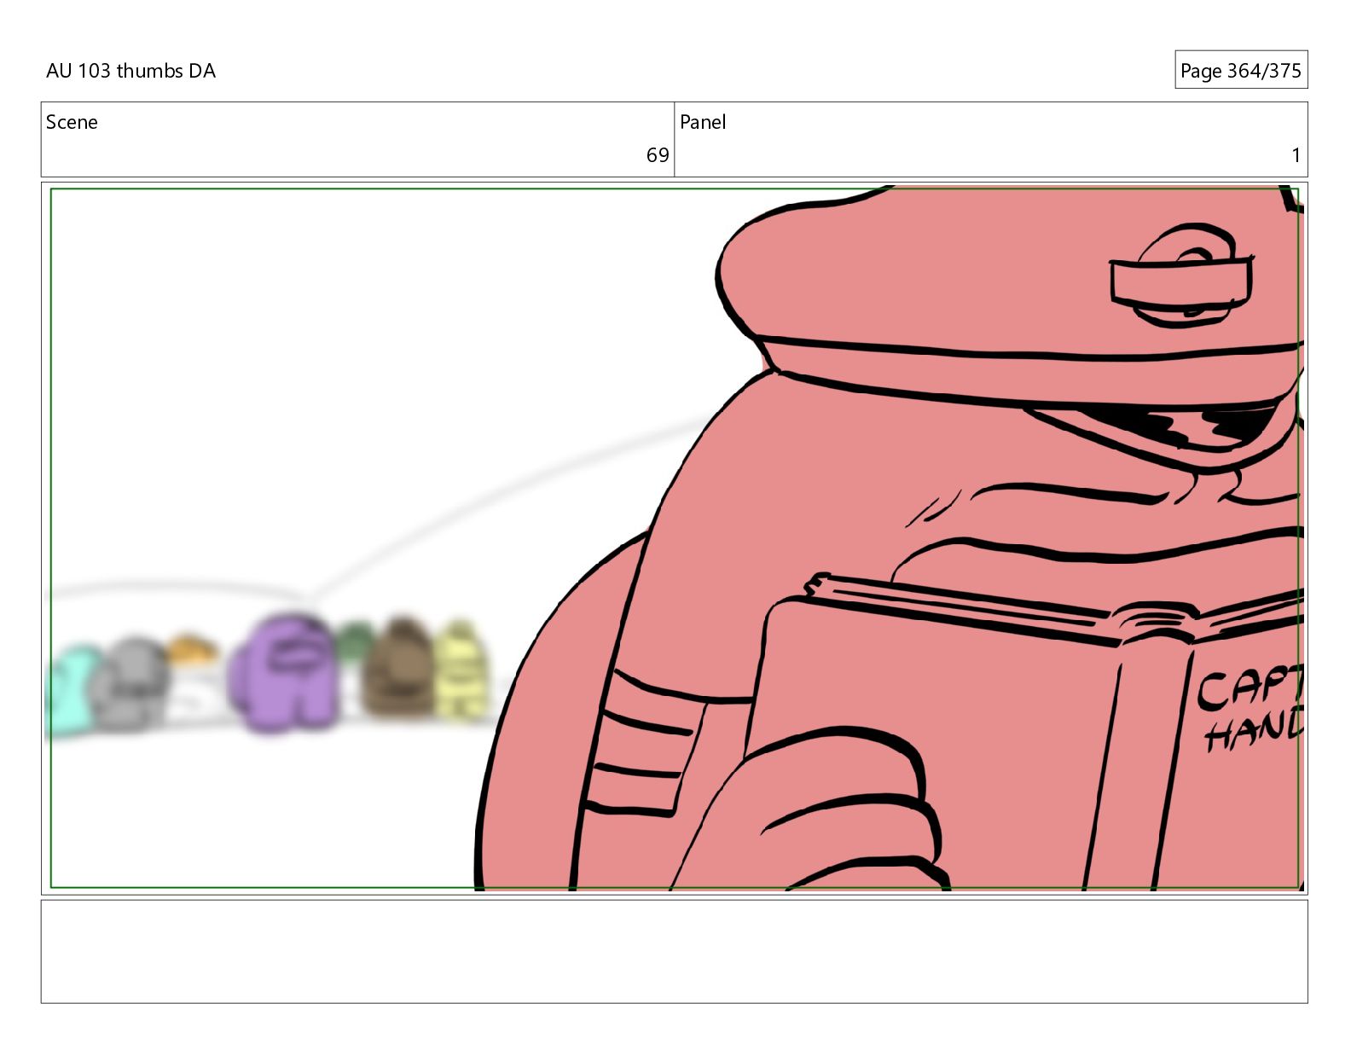Click the storyboard panel drawing thumbnail
Screen dimensions: 1351x1044
pos(674,538)
